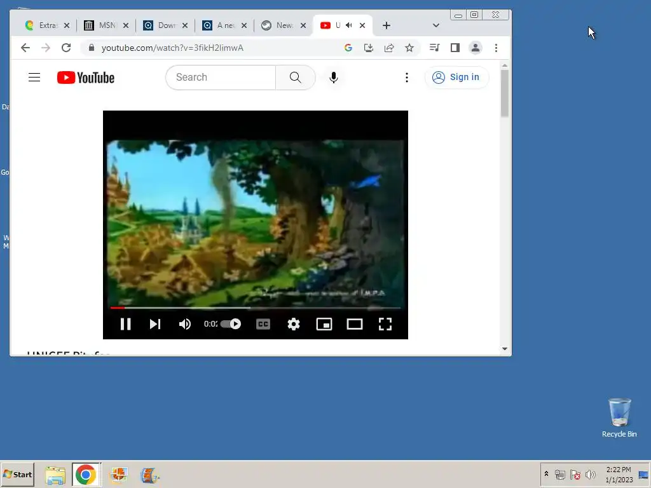Image resolution: width=651 pixels, height=488 pixels.
Task: Go to YouTube home via logo
Action: click(x=86, y=78)
